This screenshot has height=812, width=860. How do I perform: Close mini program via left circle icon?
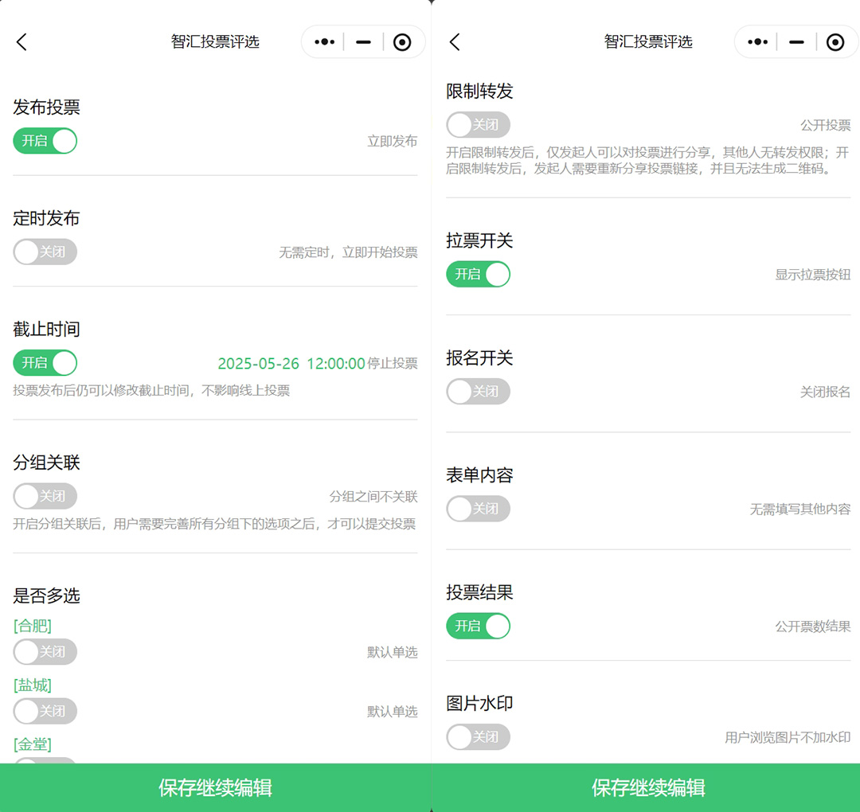pos(402,42)
